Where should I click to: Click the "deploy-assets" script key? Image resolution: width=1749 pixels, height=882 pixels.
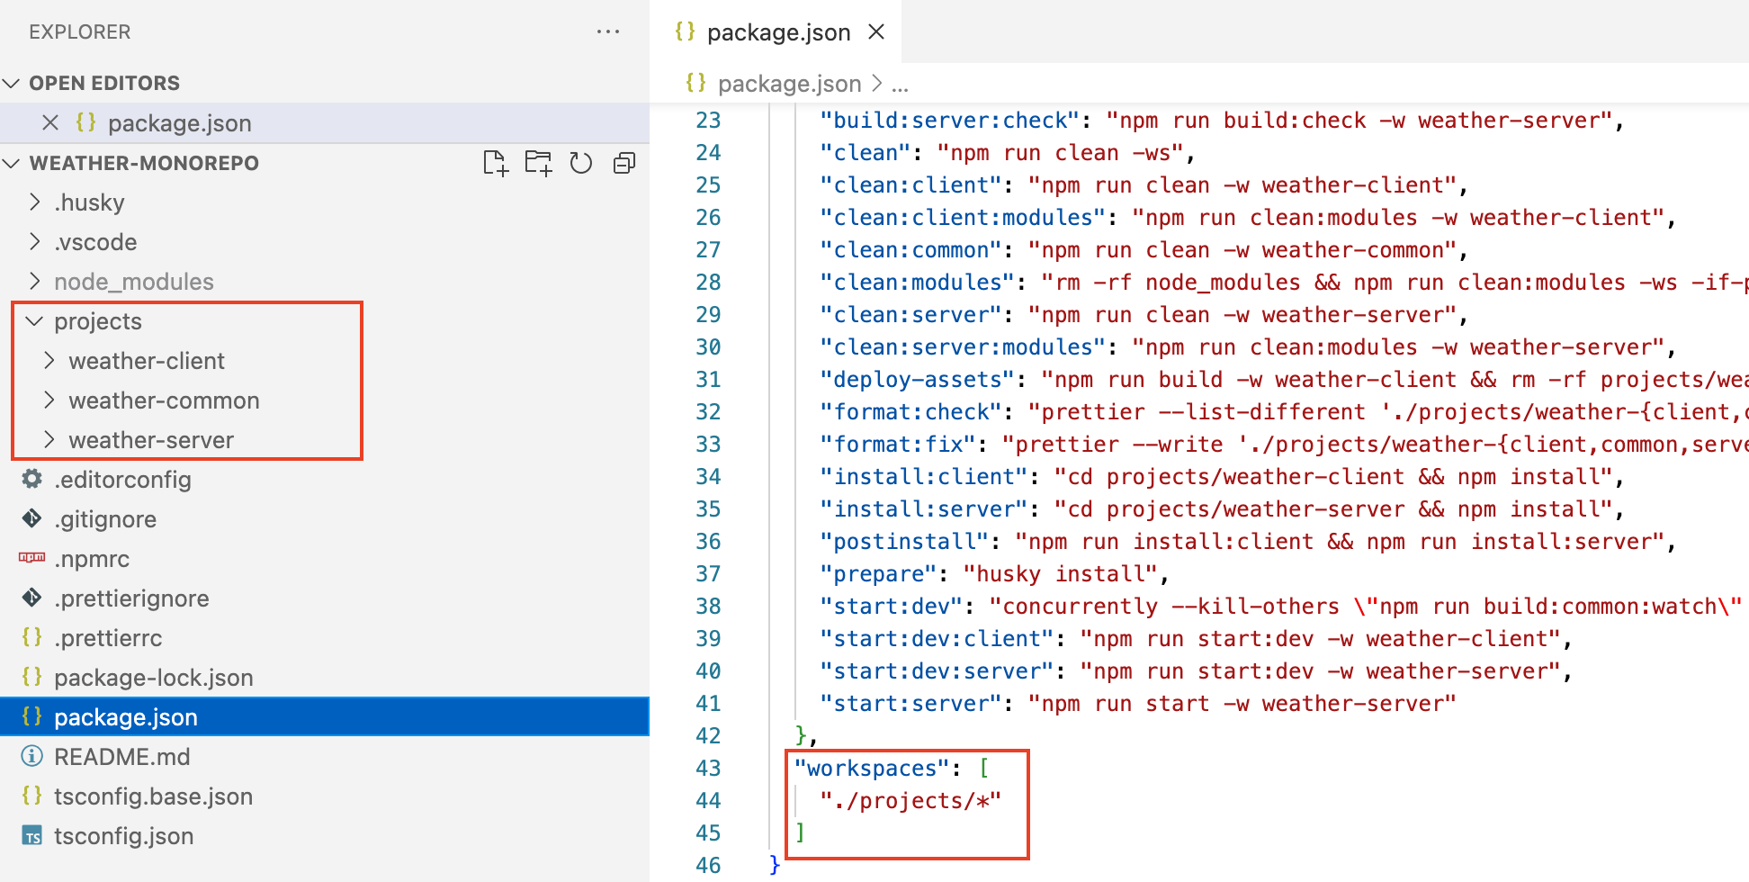(x=918, y=379)
